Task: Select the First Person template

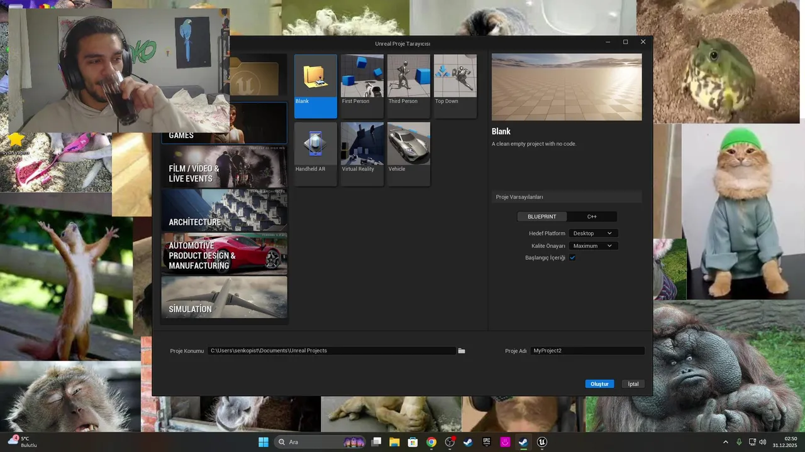Action: 362,86
